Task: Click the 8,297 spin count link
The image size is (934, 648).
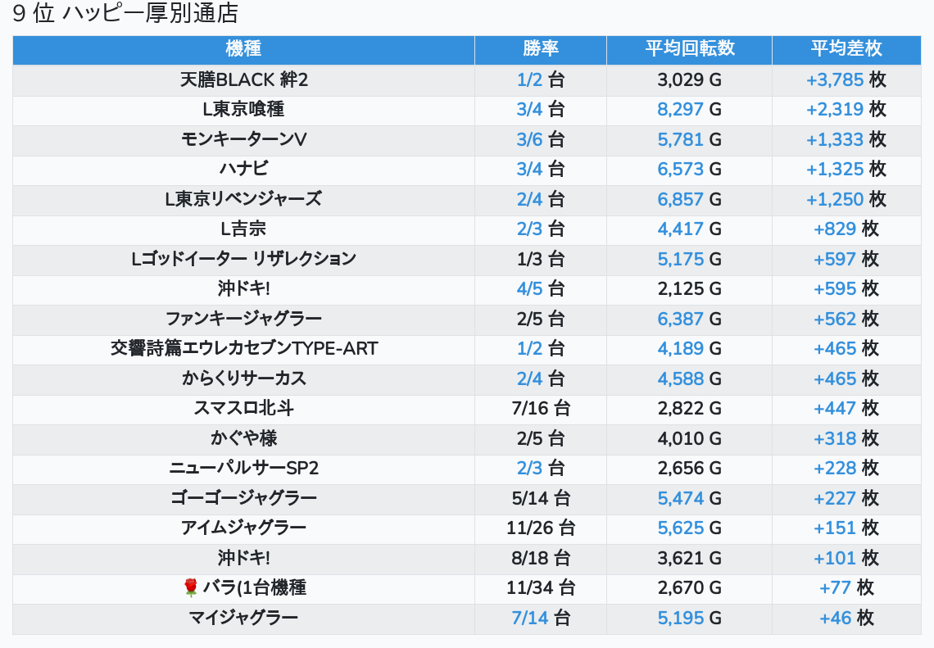Action: (680, 109)
